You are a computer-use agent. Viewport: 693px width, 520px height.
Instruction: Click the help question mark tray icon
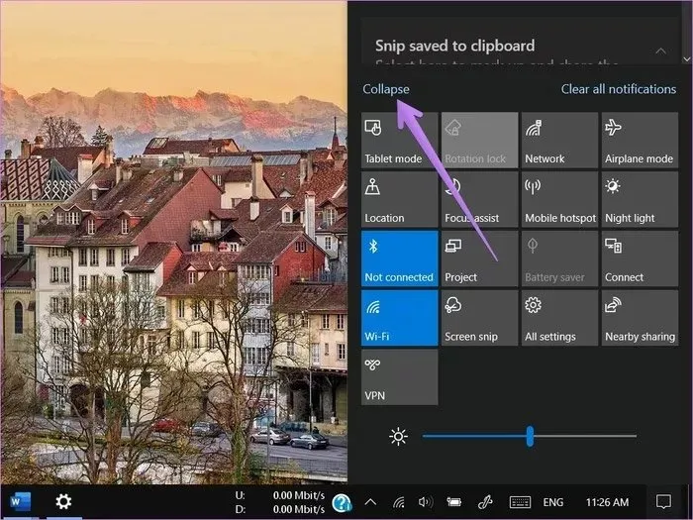(x=342, y=503)
